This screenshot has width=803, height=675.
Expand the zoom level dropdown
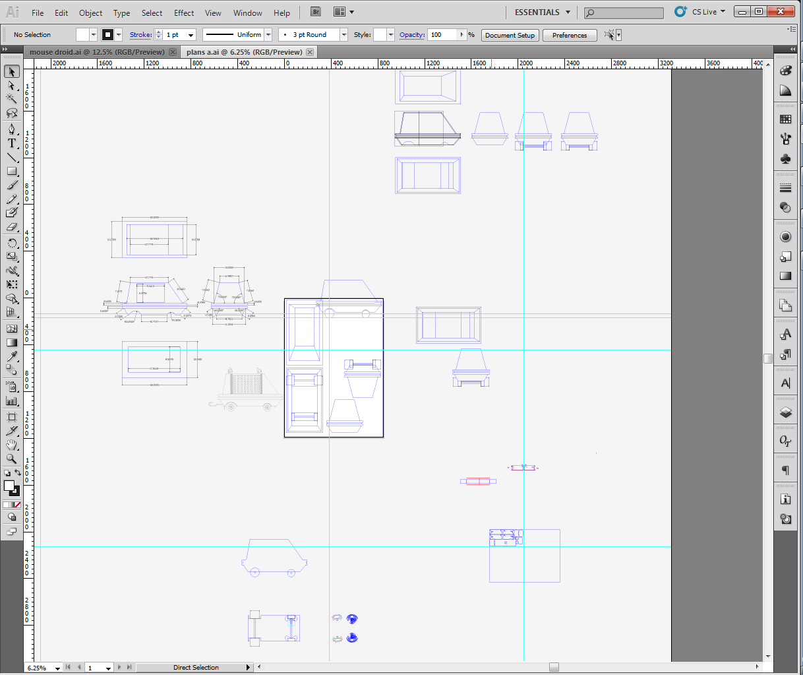(57, 668)
